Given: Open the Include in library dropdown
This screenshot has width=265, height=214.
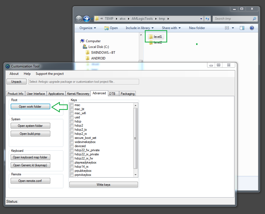Looking at the screenshot, I should pyautogui.click(x=140, y=28).
